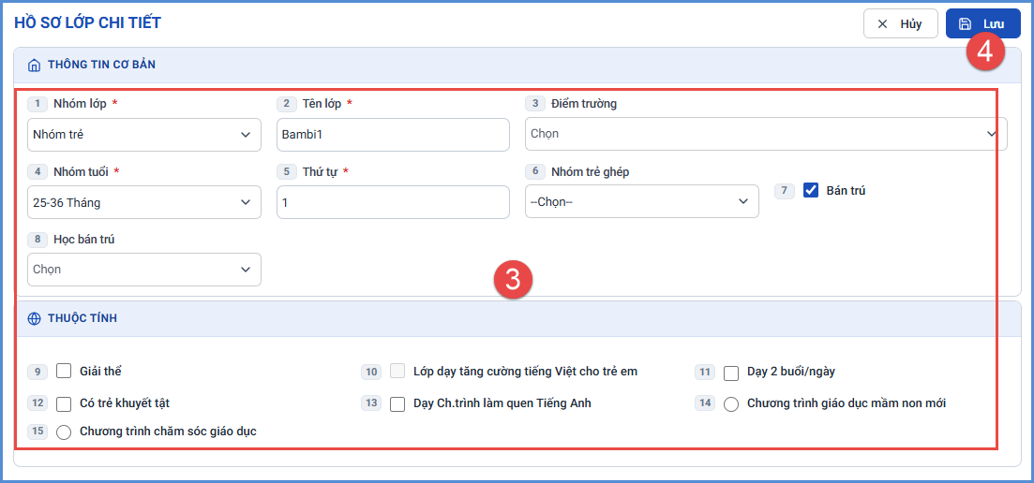Open the Học bán trú dropdown
Image resolution: width=1034 pixels, height=483 pixels.
click(x=144, y=270)
